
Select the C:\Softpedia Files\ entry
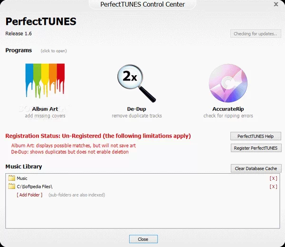coord(35,187)
